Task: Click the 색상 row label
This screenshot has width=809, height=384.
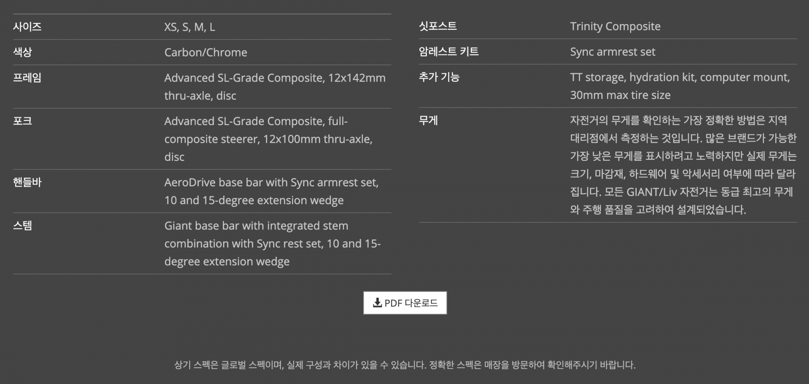Action: coord(23,52)
